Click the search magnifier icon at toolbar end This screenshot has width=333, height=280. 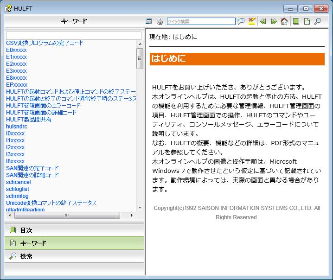click(x=318, y=21)
